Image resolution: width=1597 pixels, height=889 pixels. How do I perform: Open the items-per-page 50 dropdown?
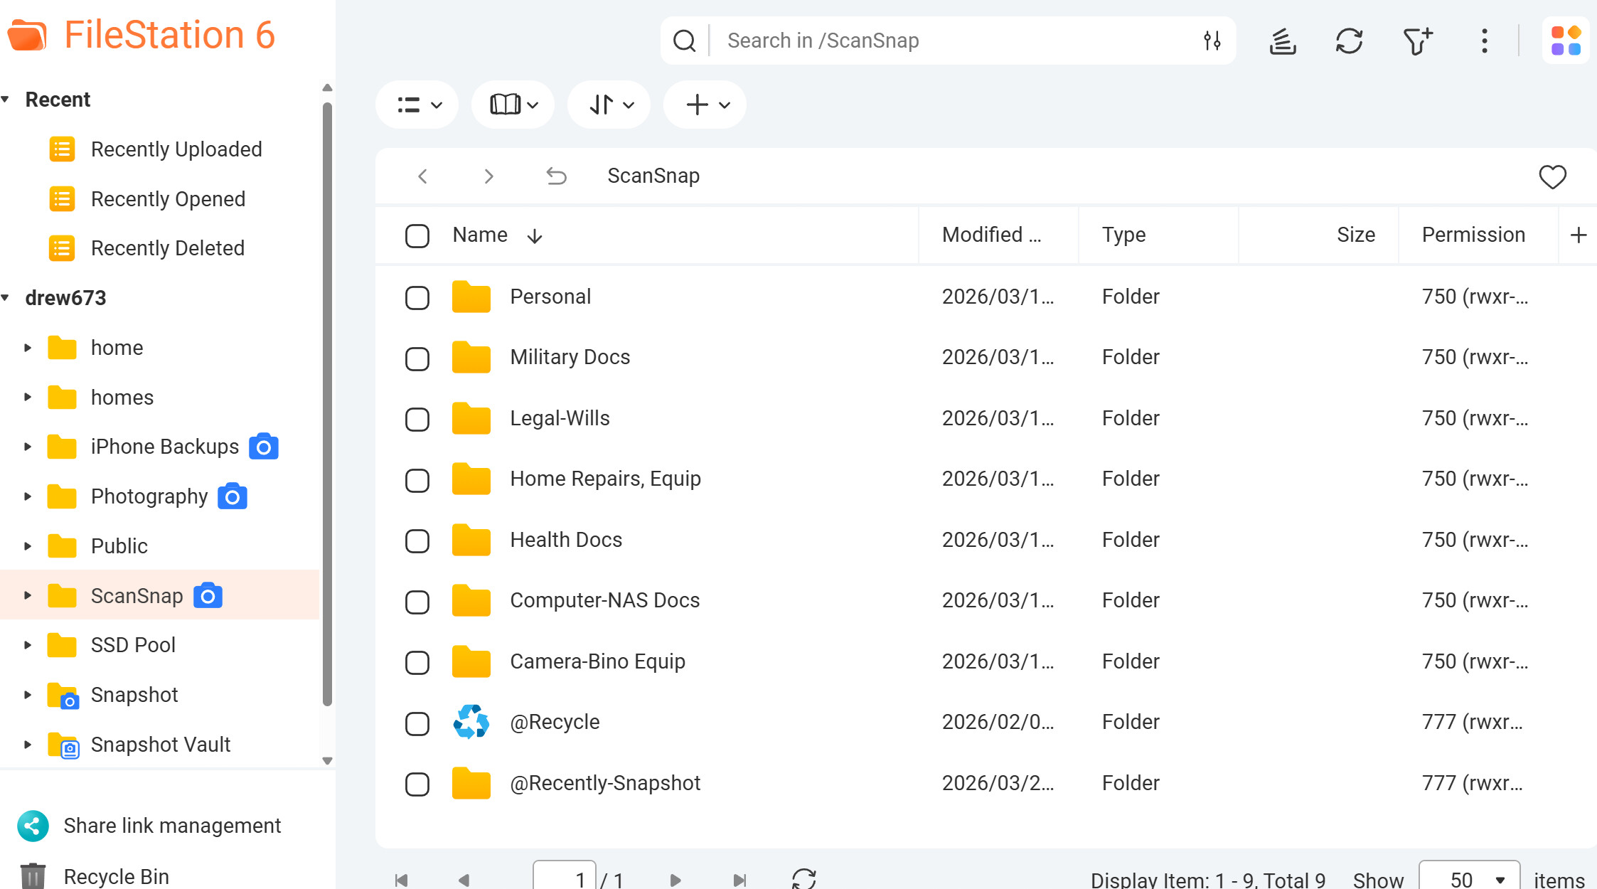(x=1469, y=879)
